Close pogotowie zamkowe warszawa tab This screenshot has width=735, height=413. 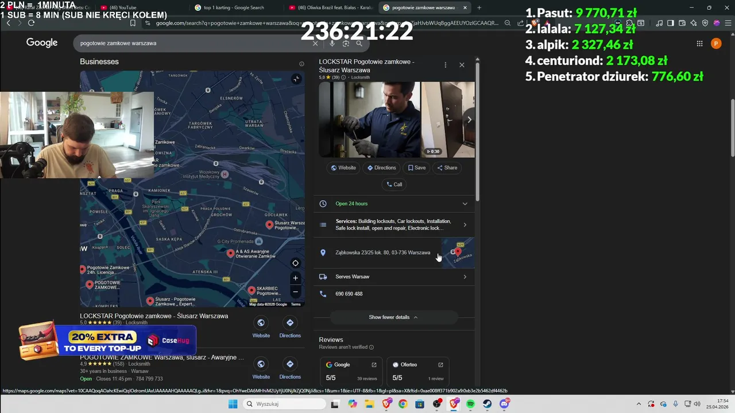465,7
